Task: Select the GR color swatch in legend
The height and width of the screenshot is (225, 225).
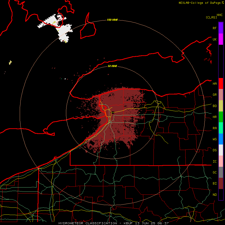Action: 221,95
